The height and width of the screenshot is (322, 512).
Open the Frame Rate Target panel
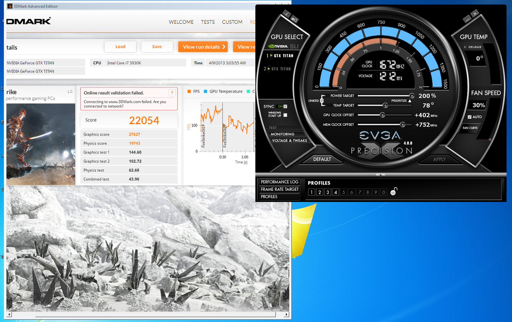pyautogui.click(x=279, y=189)
